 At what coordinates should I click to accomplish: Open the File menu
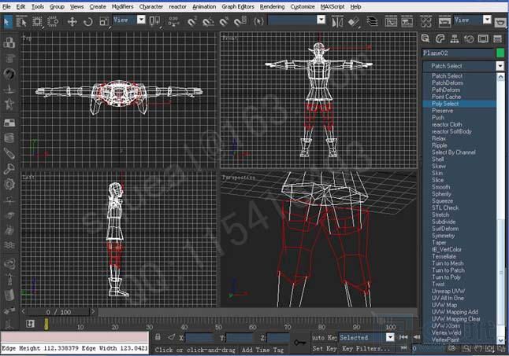click(6, 6)
